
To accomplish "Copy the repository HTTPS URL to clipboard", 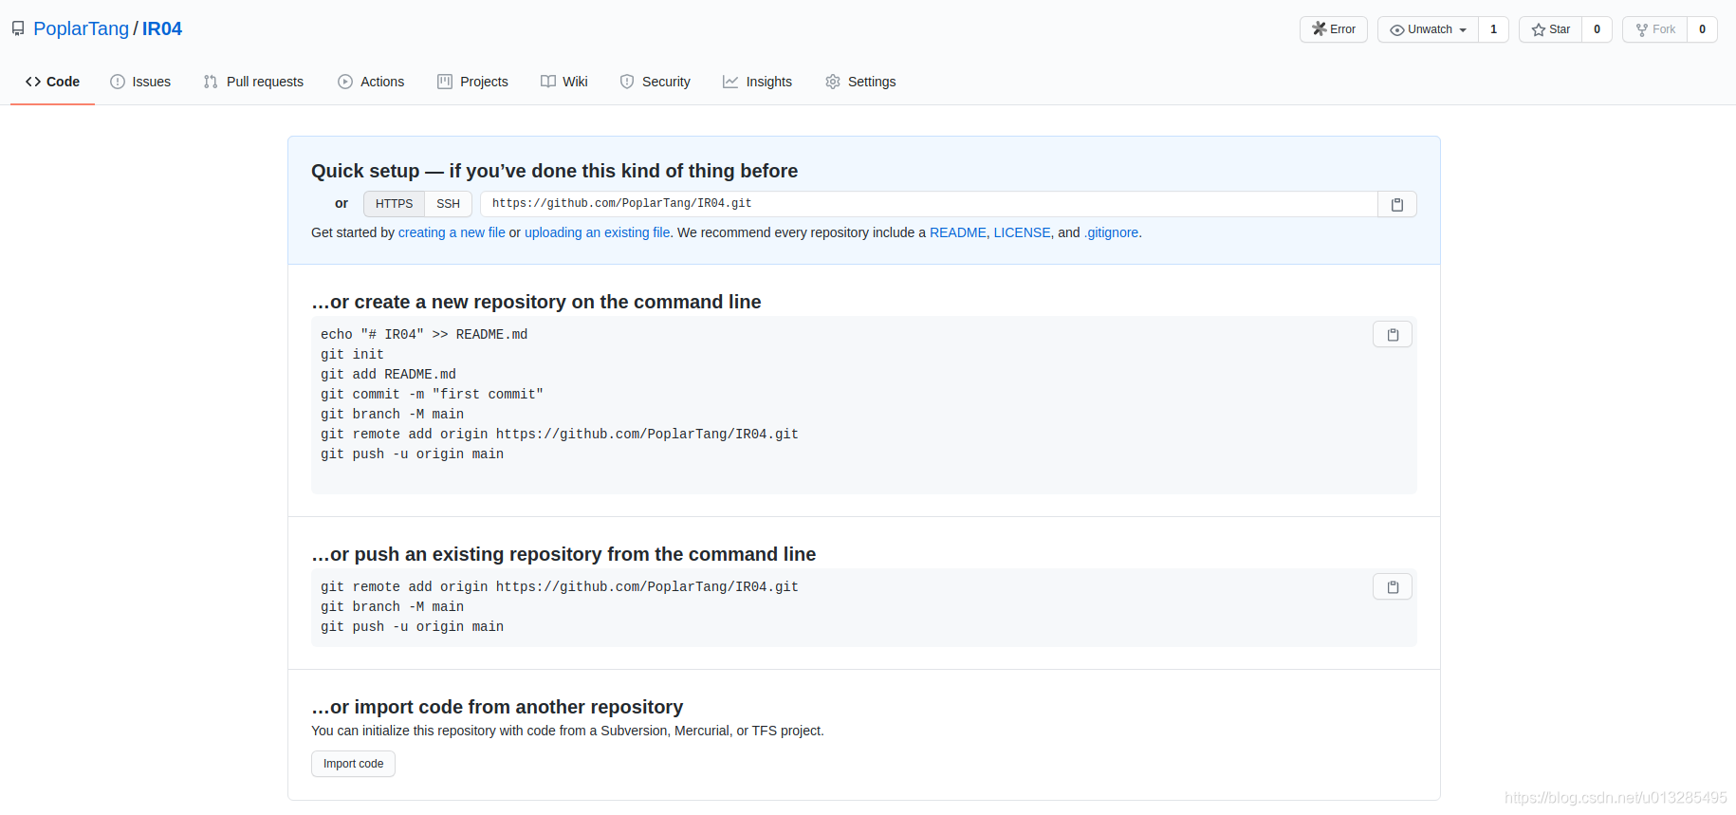I will pyautogui.click(x=1396, y=204).
